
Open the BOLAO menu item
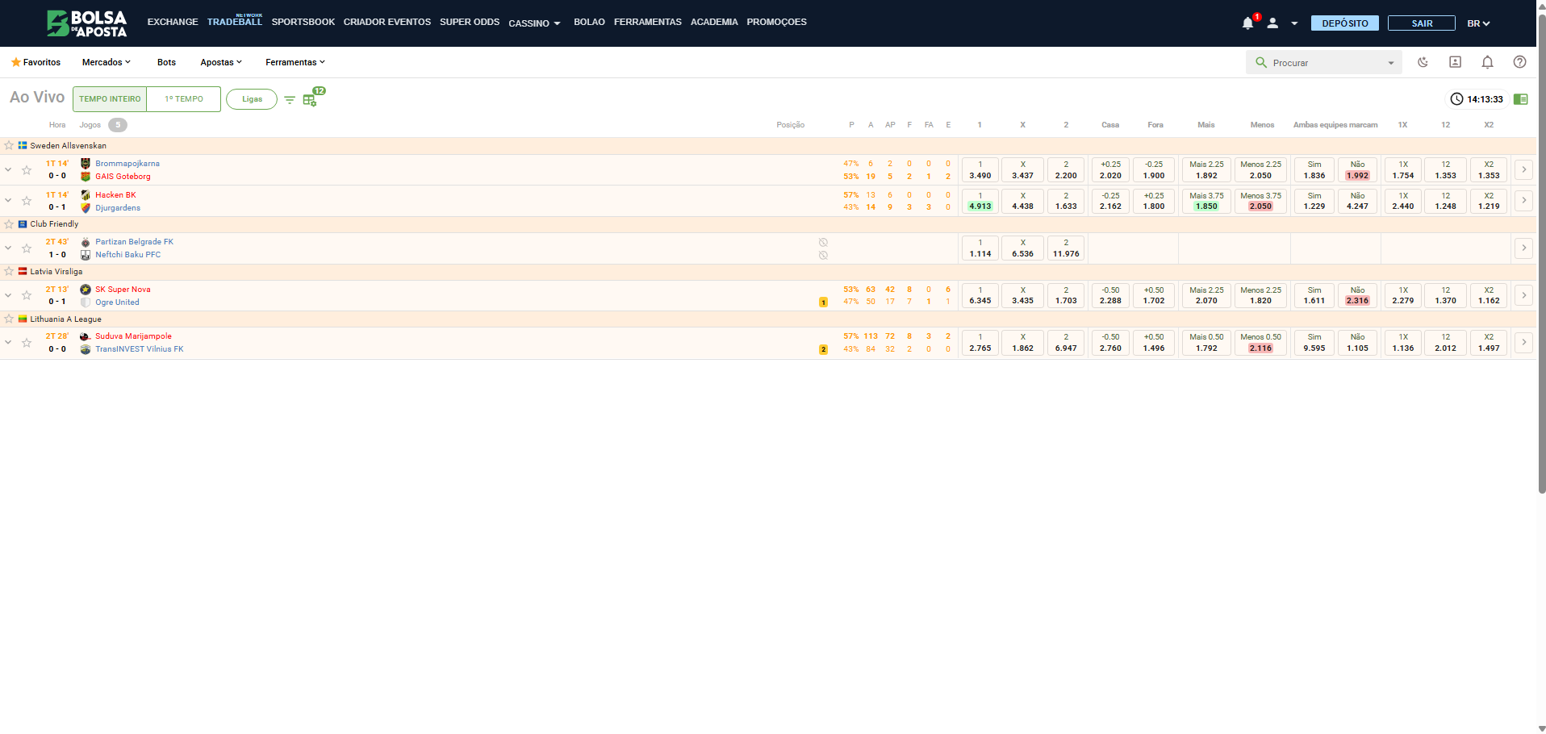(589, 22)
